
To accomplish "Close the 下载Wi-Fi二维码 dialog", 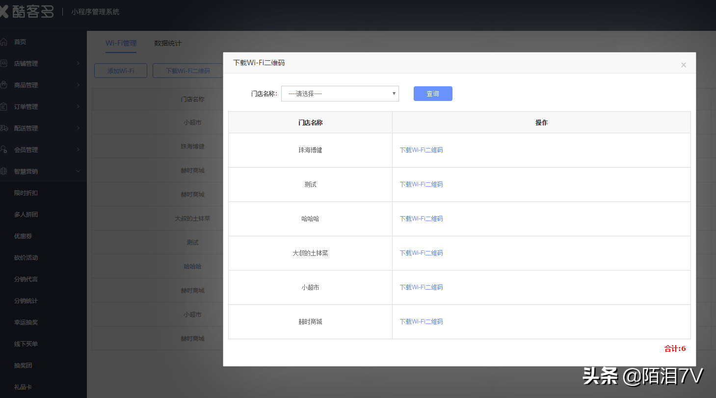I will [684, 65].
